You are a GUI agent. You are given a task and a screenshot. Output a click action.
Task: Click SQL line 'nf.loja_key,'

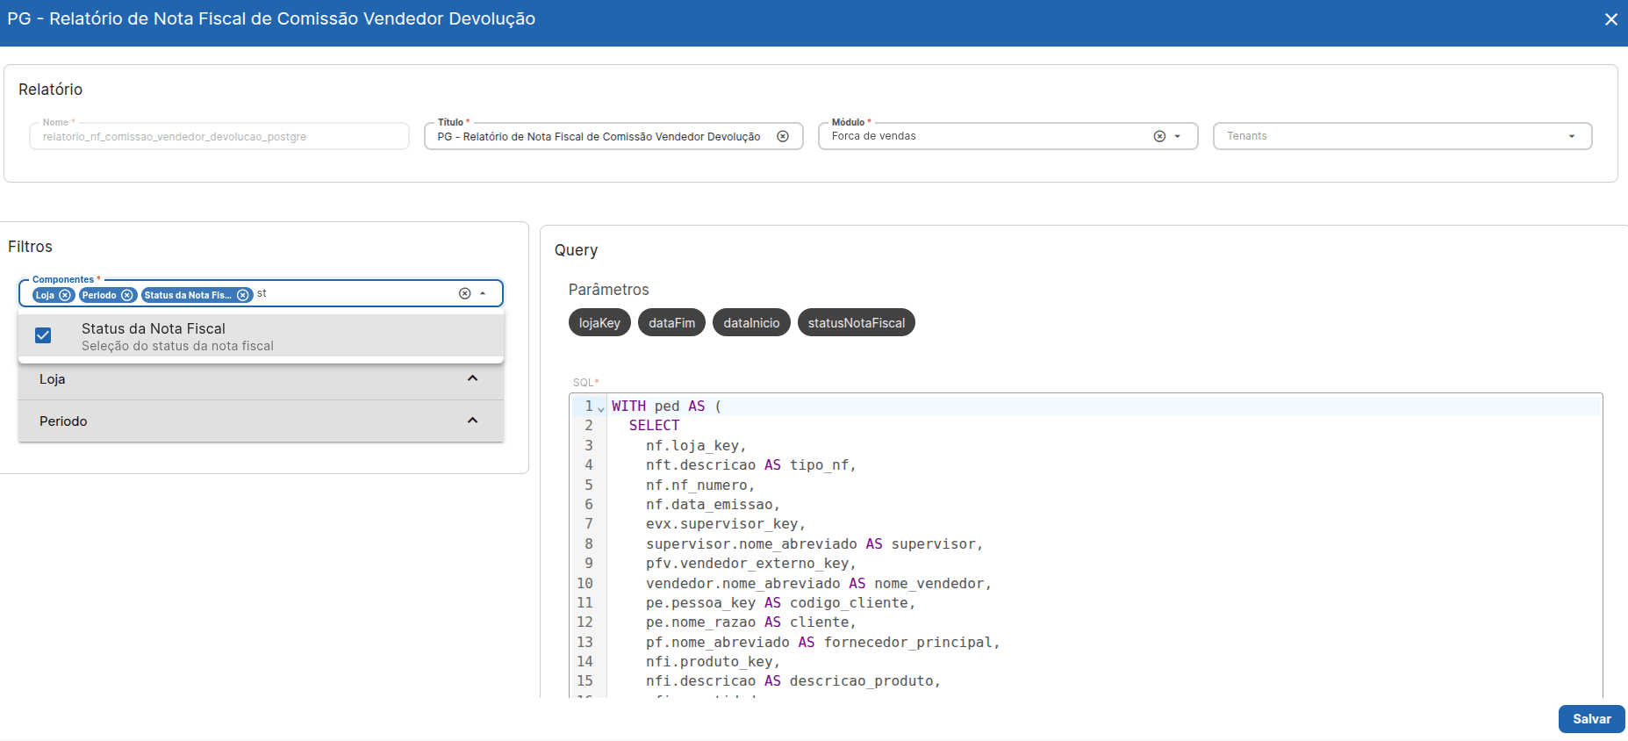click(696, 446)
